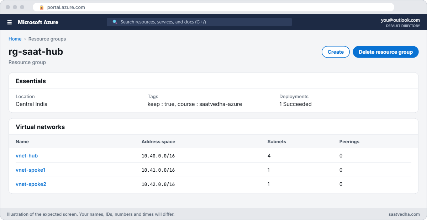This screenshot has width=427, height=220.
Task: Click the Tags label in Essentials
Action: pyautogui.click(x=153, y=96)
